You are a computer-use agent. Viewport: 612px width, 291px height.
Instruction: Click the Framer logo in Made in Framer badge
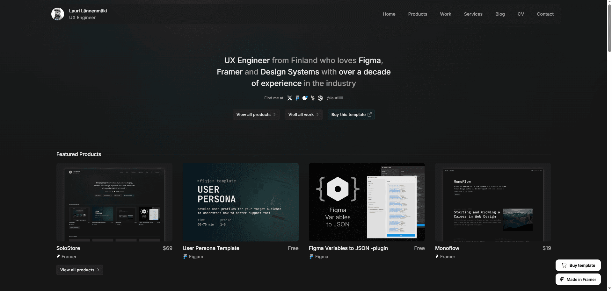click(x=562, y=279)
